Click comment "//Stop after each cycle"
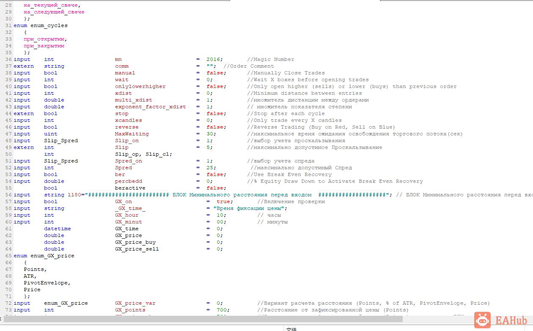This screenshot has height=331, width=533. (x=286, y=113)
